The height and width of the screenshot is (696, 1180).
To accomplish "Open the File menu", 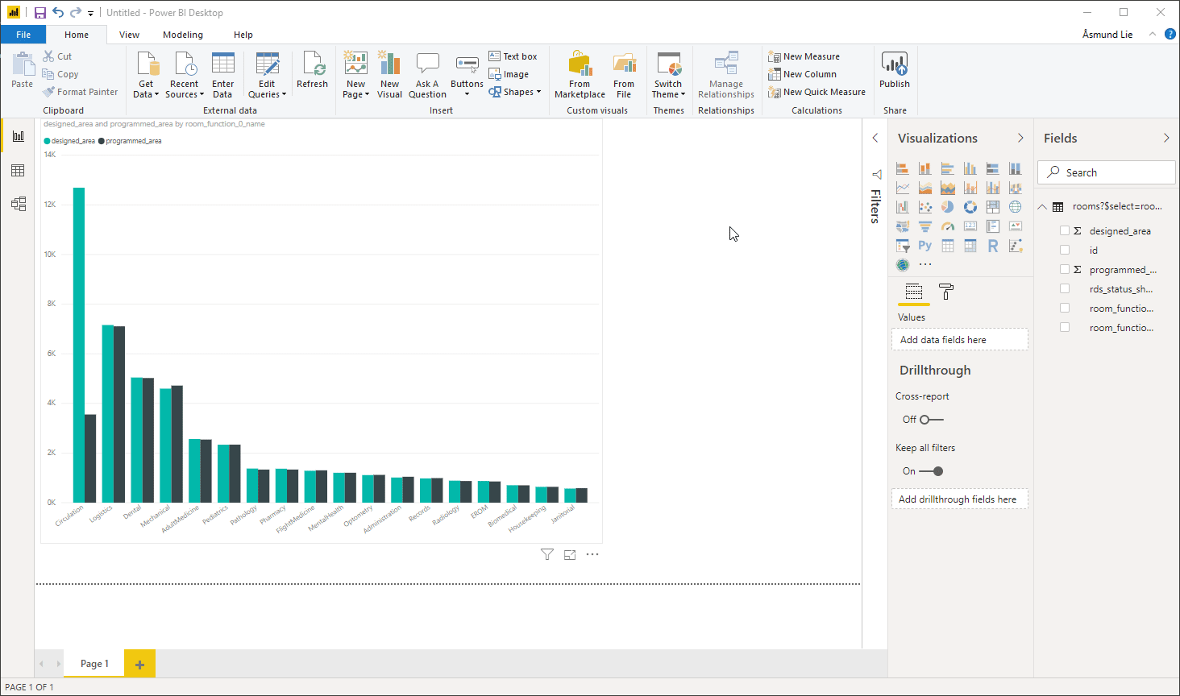I will [x=23, y=35].
